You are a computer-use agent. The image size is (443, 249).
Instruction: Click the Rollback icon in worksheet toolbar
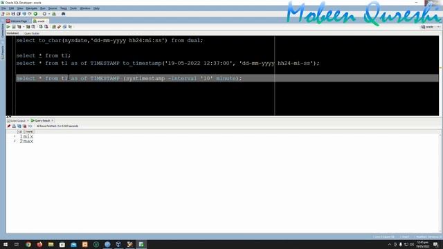pos(46,27)
